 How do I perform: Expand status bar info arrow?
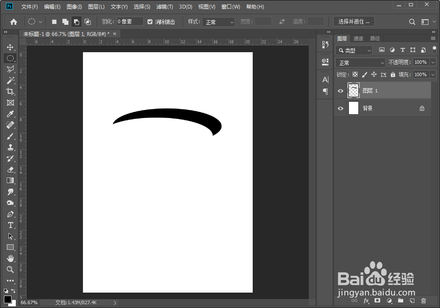coord(115,303)
